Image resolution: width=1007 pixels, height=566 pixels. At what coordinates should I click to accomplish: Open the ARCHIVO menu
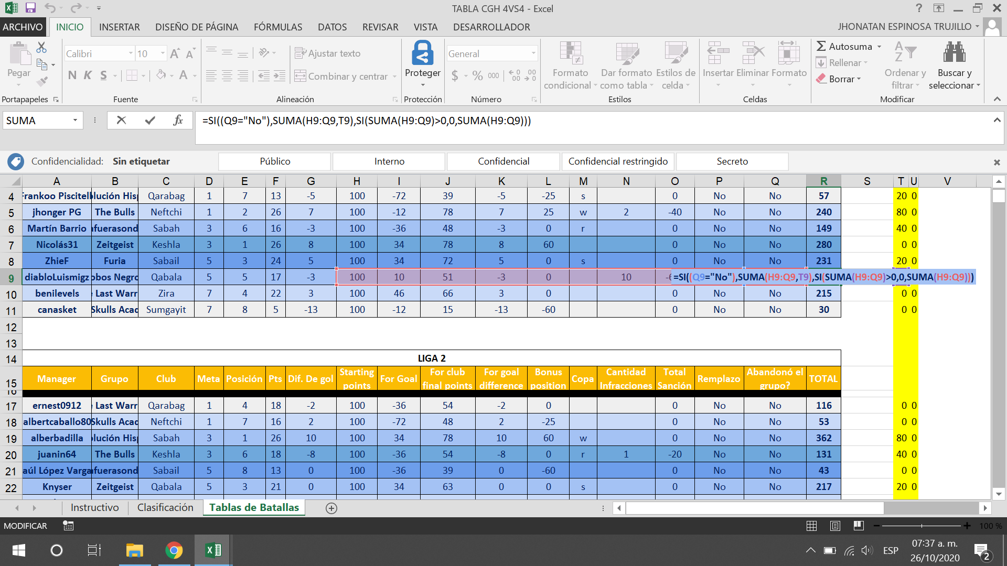(23, 27)
